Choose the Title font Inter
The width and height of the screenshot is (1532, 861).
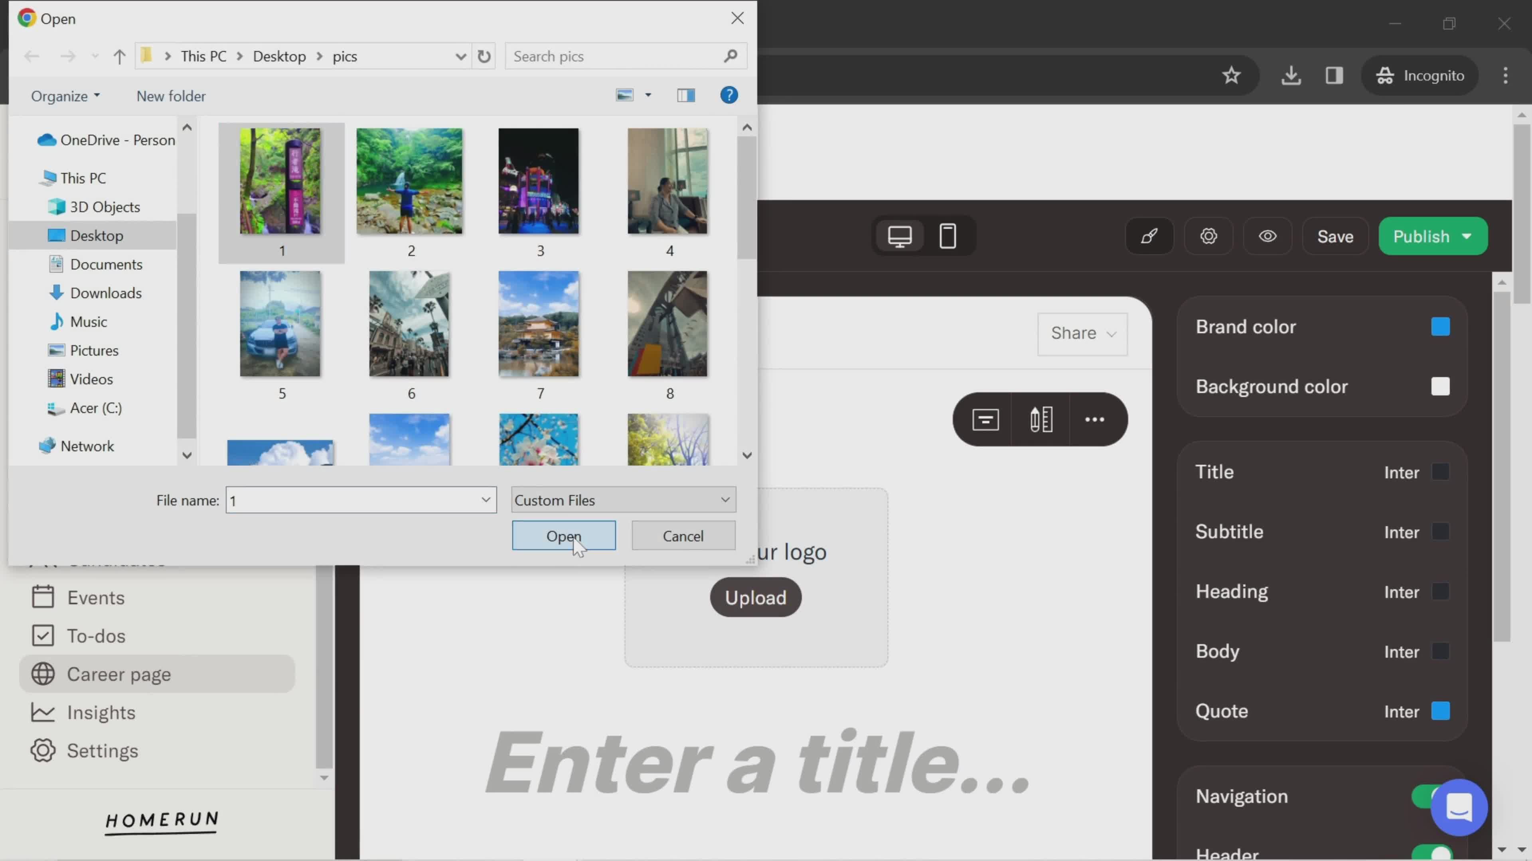click(x=1401, y=472)
